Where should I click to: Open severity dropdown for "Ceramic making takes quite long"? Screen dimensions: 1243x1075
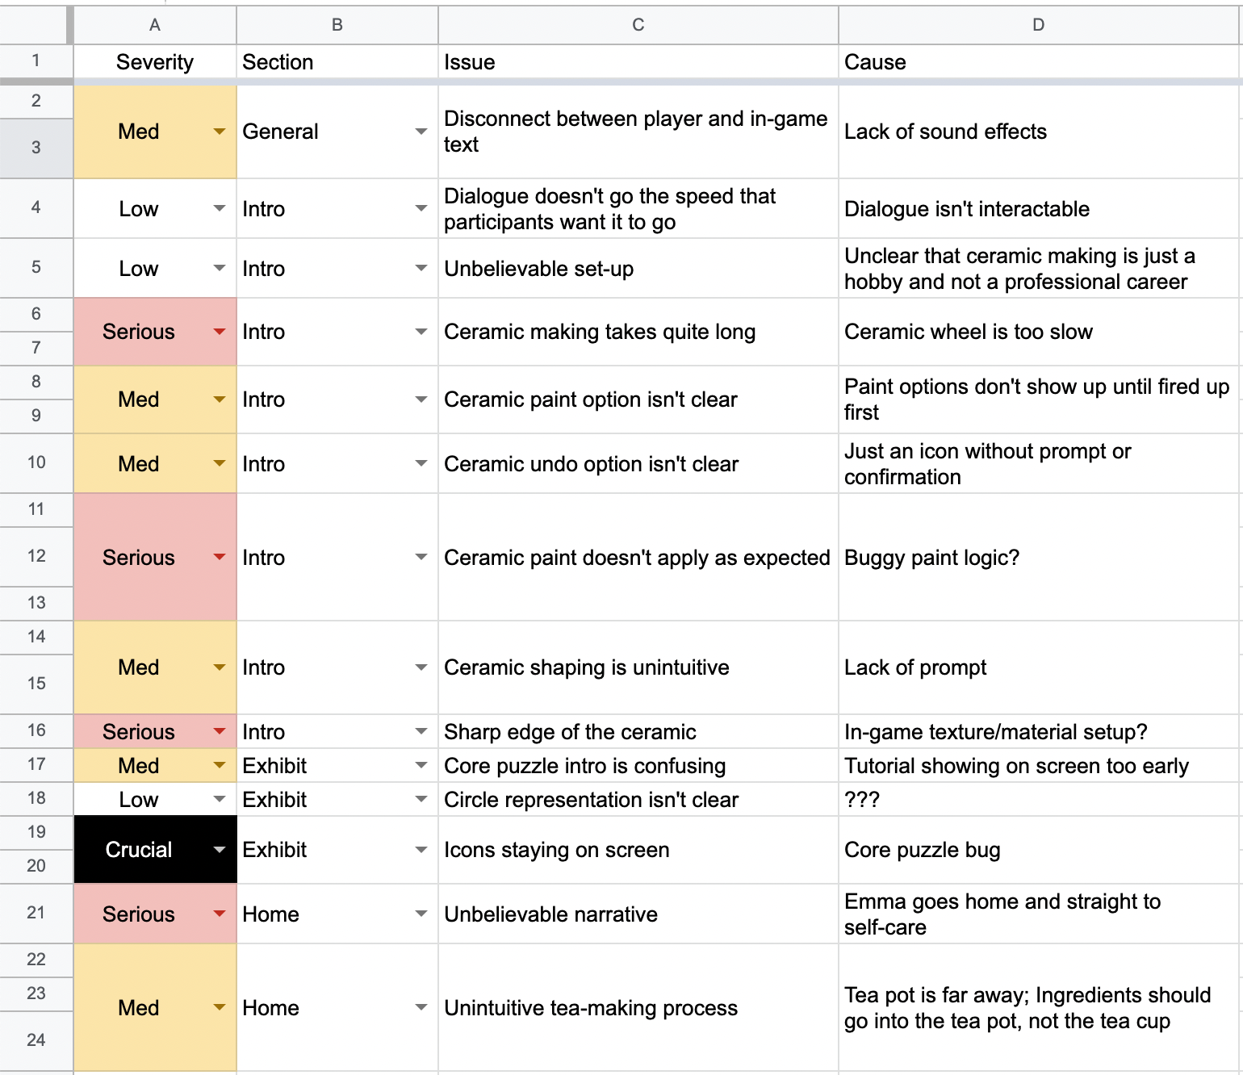click(x=219, y=332)
